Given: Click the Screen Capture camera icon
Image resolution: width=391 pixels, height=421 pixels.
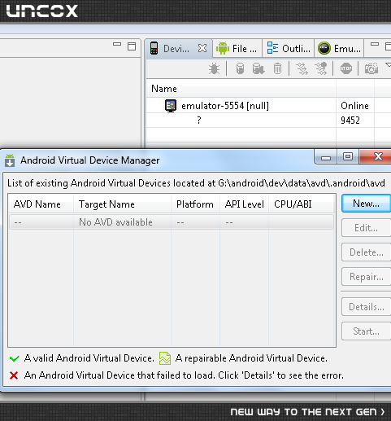Looking at the screenshot, I should [371, 68].
